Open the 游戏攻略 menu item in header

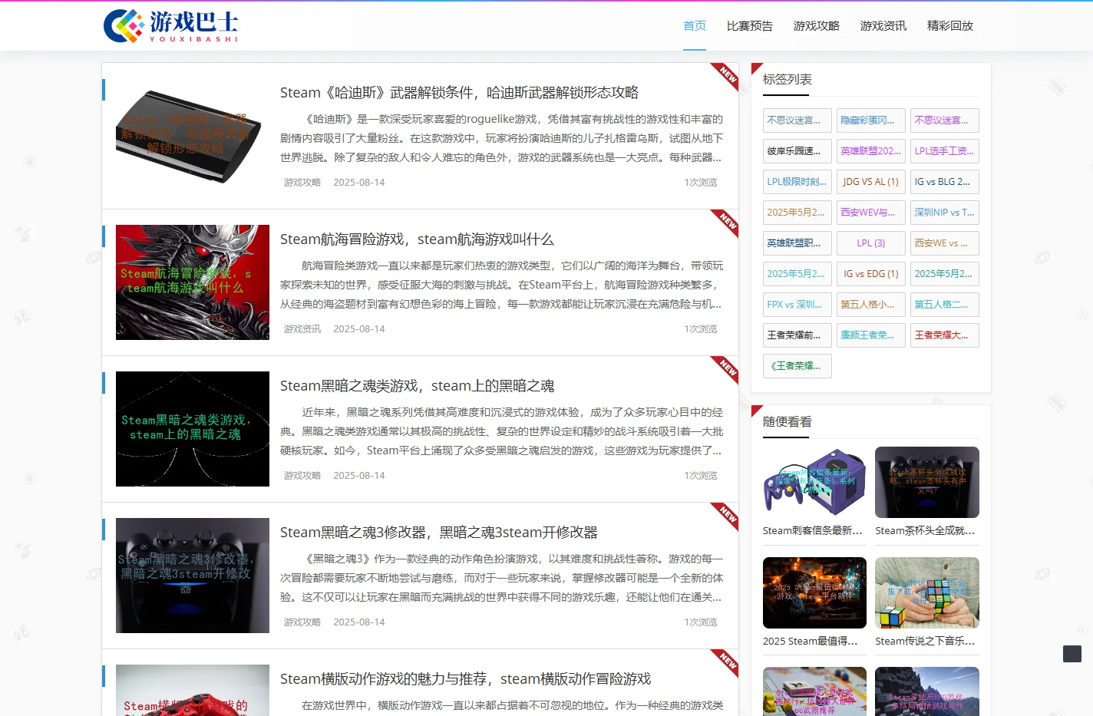click(817, 26)
